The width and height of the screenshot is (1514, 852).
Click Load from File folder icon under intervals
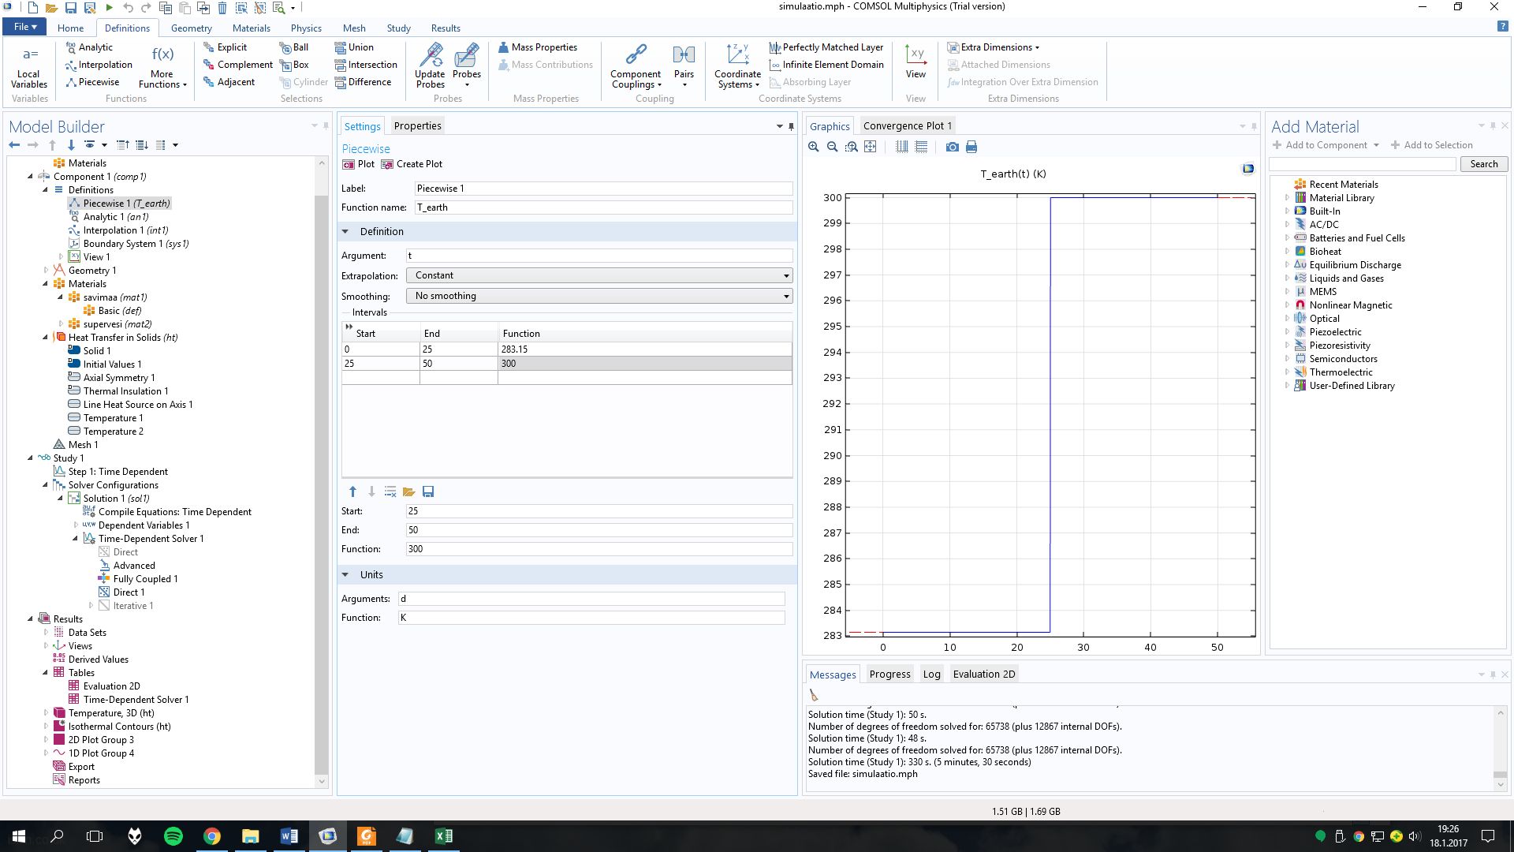coord(408,491)
